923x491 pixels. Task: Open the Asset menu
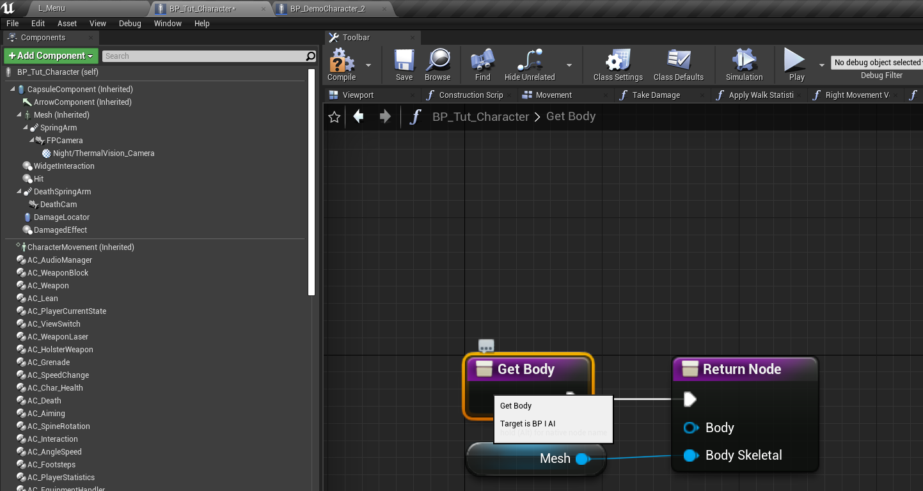[x=67, y=23]
